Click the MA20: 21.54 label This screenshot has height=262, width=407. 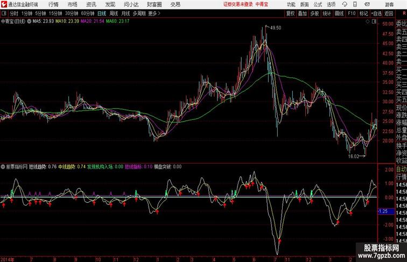(93, 22)
